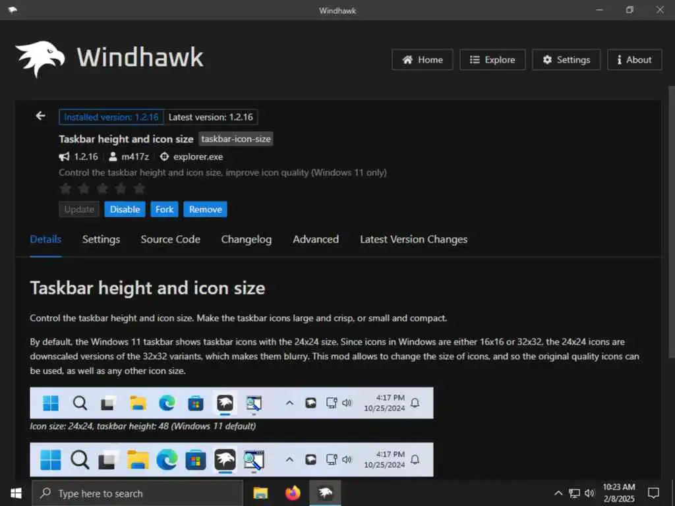The width and height of the screenshot is (675, 506).
Task: Remove the installed mod
Action: pos(206,210)
